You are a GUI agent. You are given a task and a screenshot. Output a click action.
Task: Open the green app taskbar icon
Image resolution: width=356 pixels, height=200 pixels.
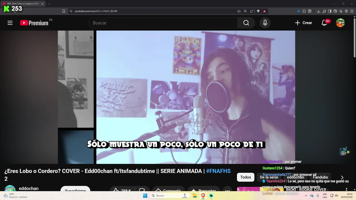click(x=211, y=196)
